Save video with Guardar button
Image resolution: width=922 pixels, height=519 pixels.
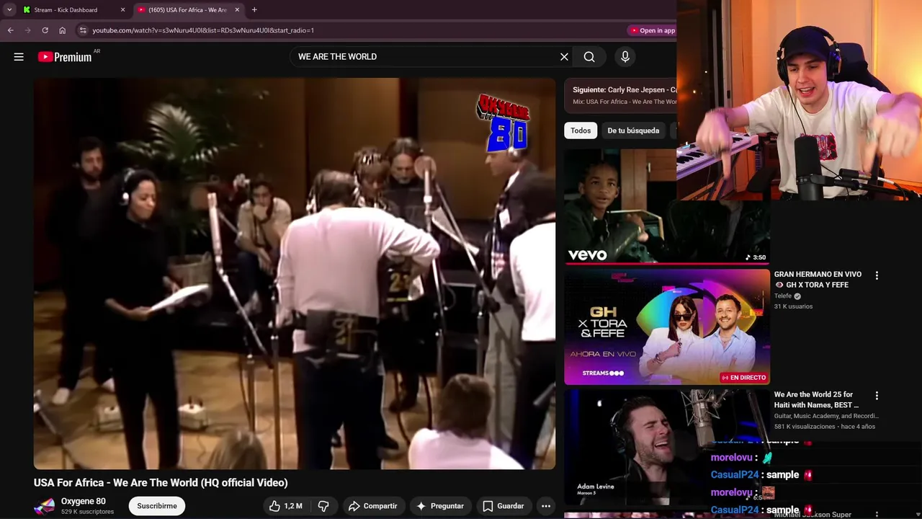(503, 506)
